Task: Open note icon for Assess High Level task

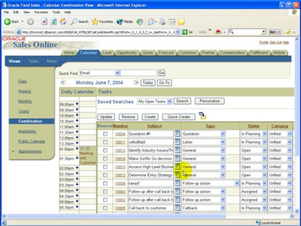Action: pos(177,166)
